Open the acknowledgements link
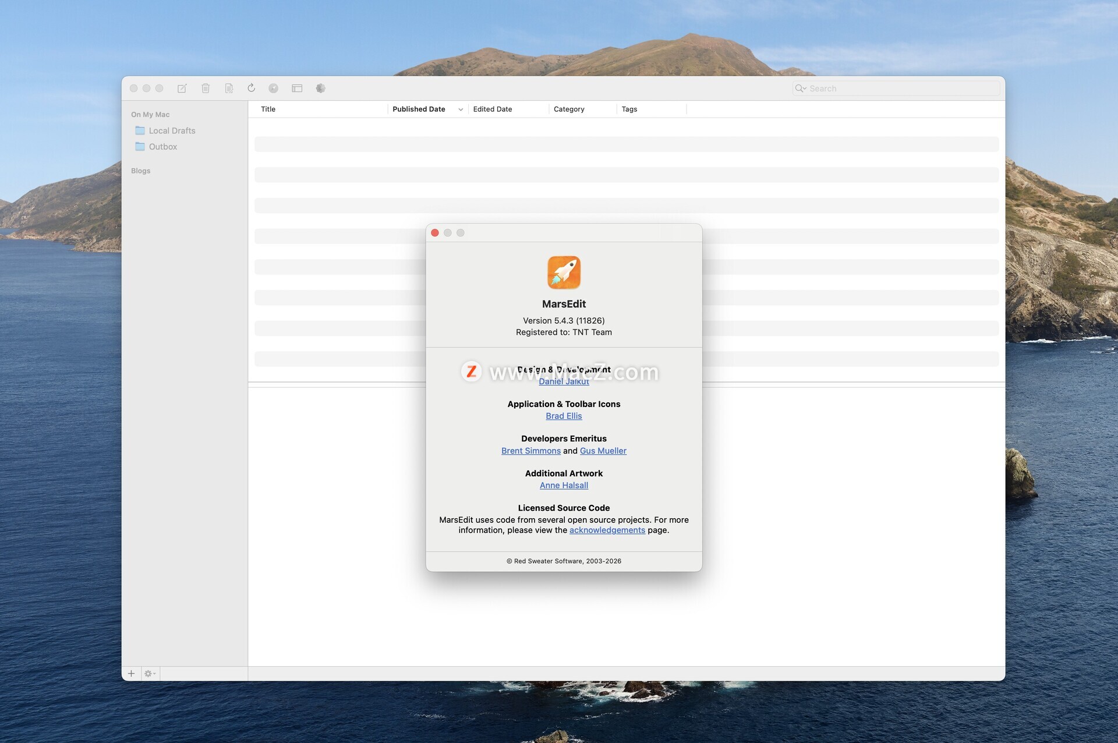 pos(607,530)
